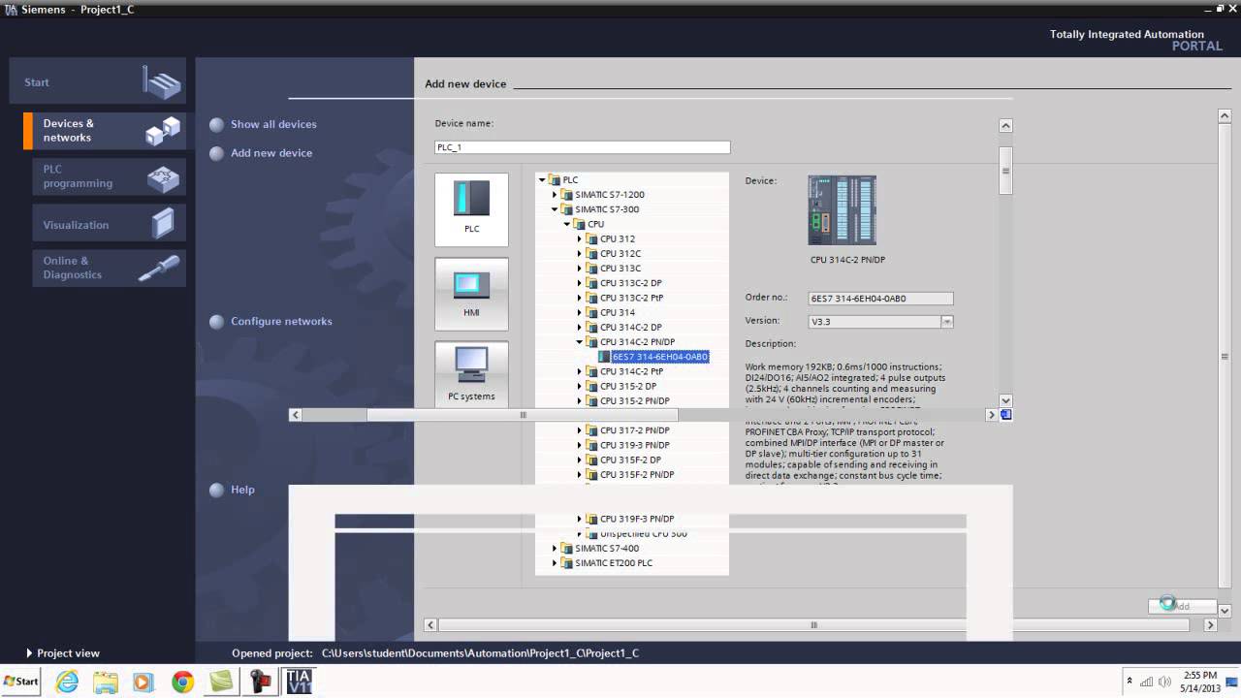This screenshot has width=1241, height=698.
Task: Select CPU 315F-2 DP tree item
Action: [631, 460]
